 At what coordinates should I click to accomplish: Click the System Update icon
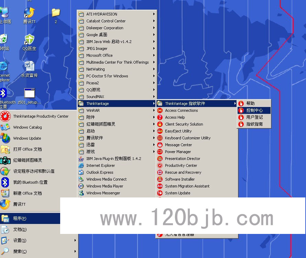click(160, 193)
